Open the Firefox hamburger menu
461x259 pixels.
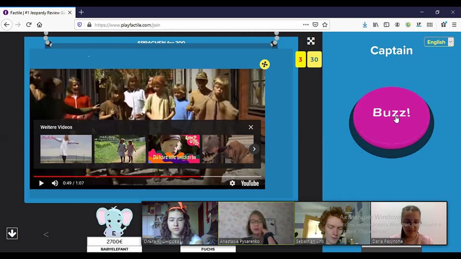[x=454, y=25]
